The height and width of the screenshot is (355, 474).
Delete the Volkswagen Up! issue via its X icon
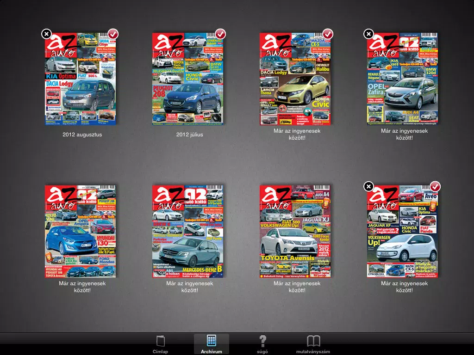368,186
